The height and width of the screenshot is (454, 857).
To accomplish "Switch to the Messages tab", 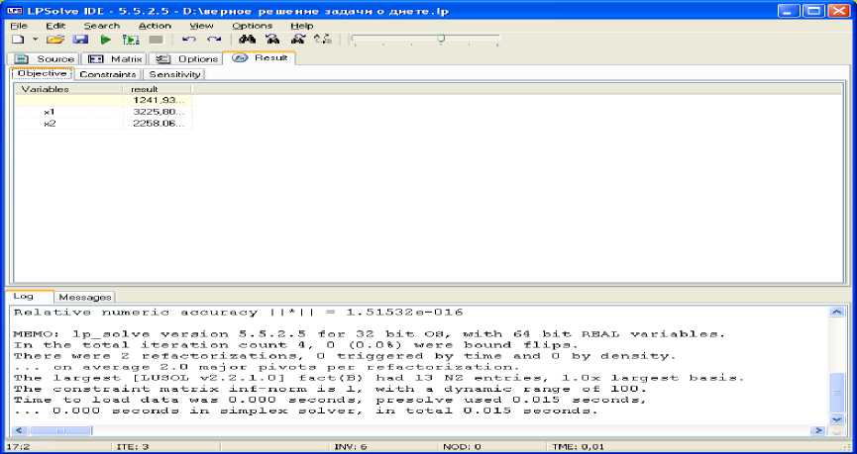I will 85,298.
